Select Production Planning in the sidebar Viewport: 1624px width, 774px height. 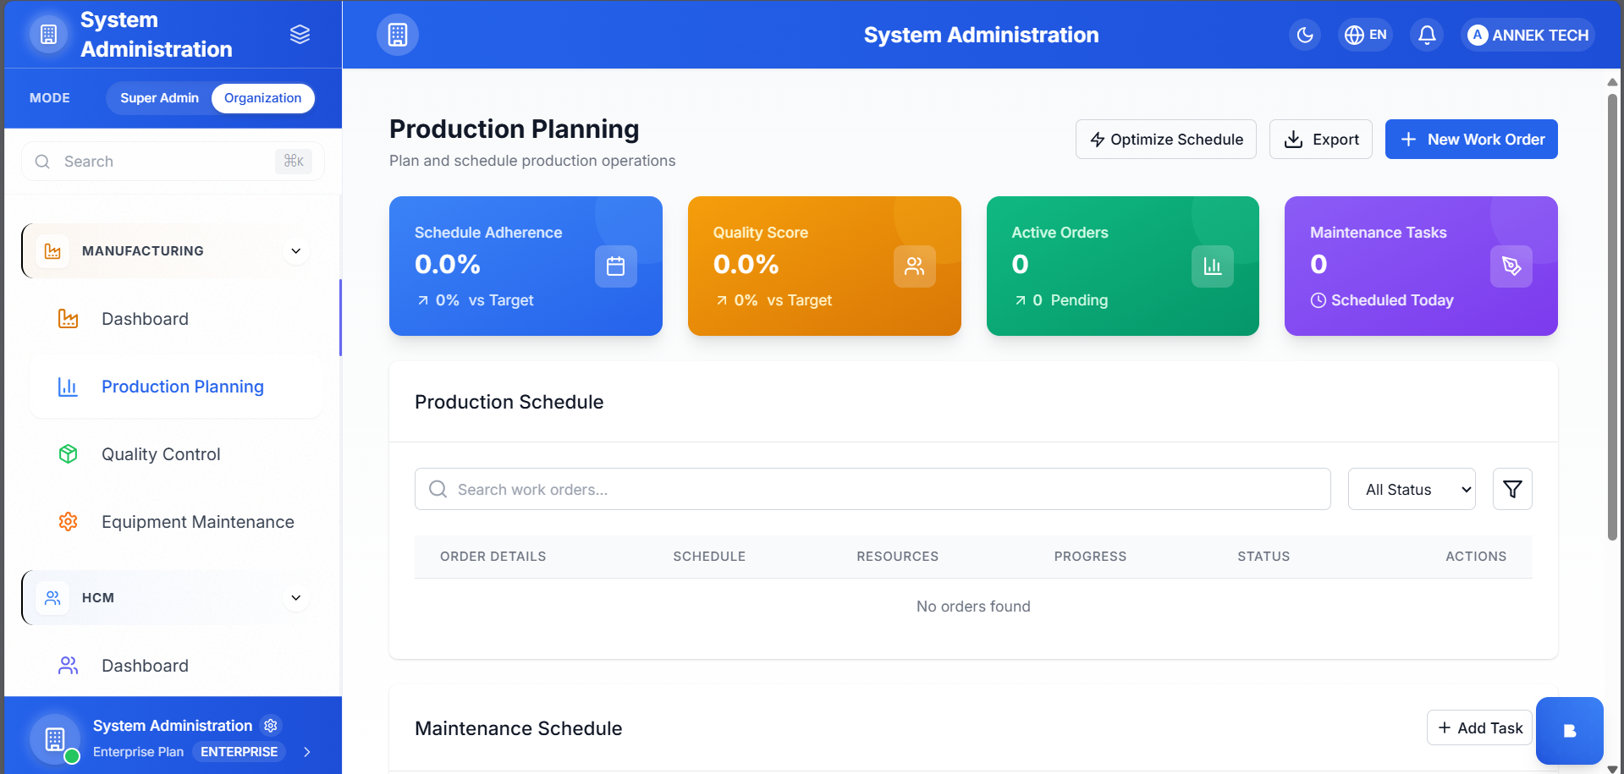176,387
